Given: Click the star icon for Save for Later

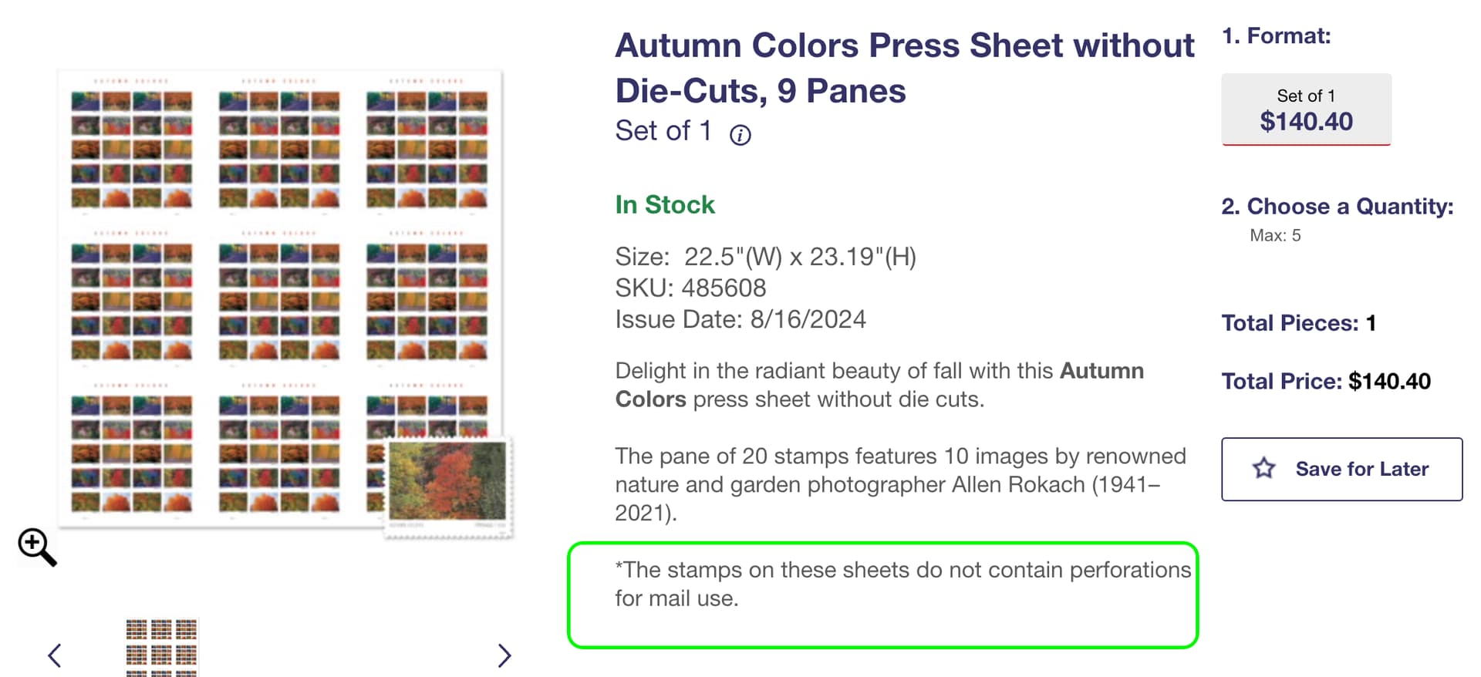Looking at the screenshot, I should coord(1263,468).
